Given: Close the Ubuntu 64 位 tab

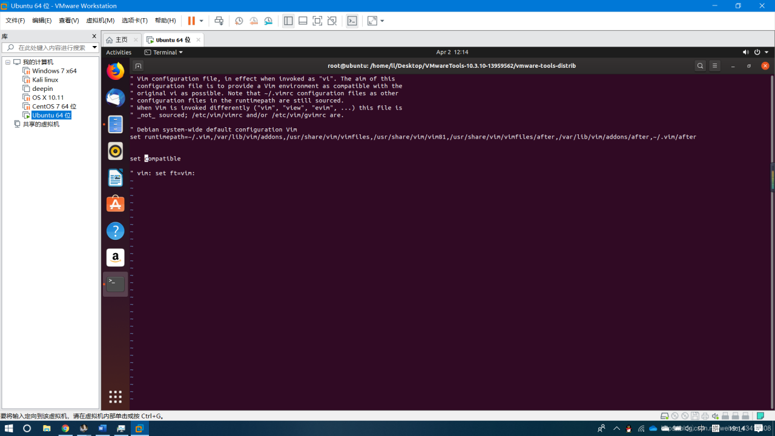Looking at the screenshot, I should 198,40.
